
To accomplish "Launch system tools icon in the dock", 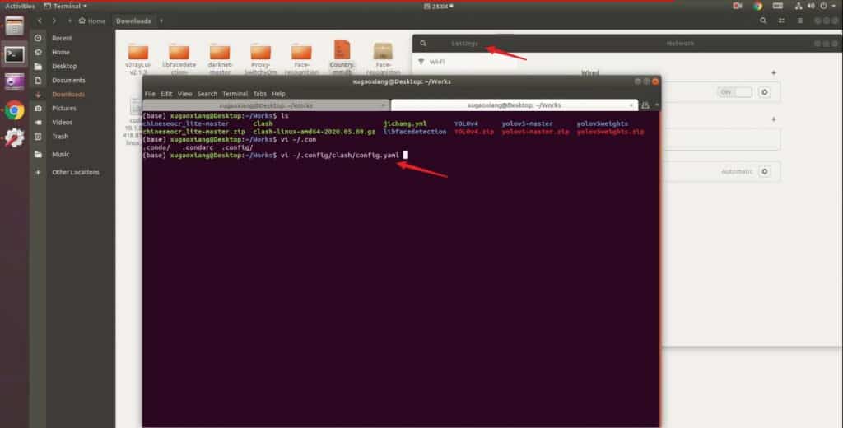I will click(14, 137).
